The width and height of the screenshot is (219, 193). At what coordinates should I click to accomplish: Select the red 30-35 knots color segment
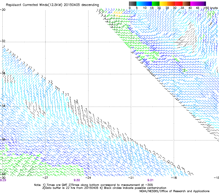tap(179, 4)
